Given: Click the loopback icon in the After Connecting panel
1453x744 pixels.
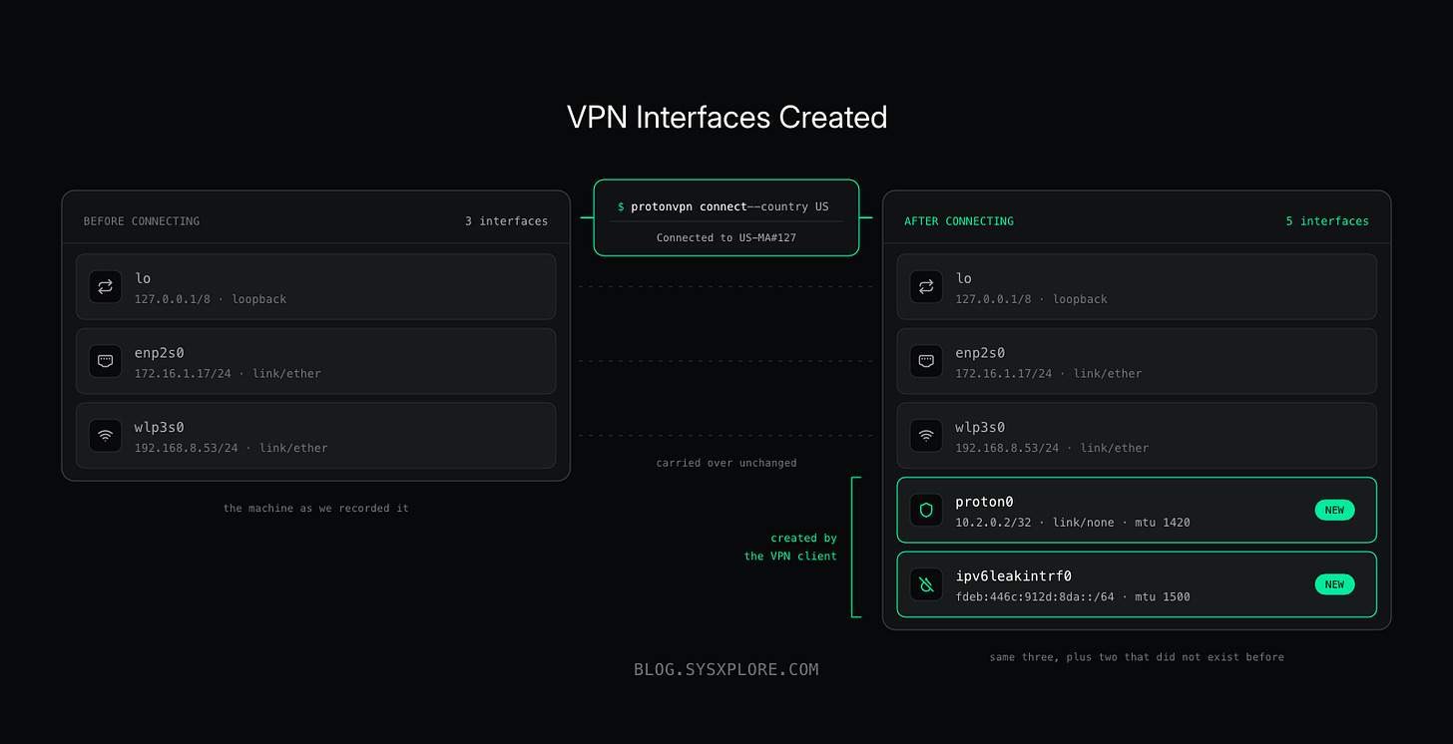Looking at the screenshot, I should click(x=926, y=287).
